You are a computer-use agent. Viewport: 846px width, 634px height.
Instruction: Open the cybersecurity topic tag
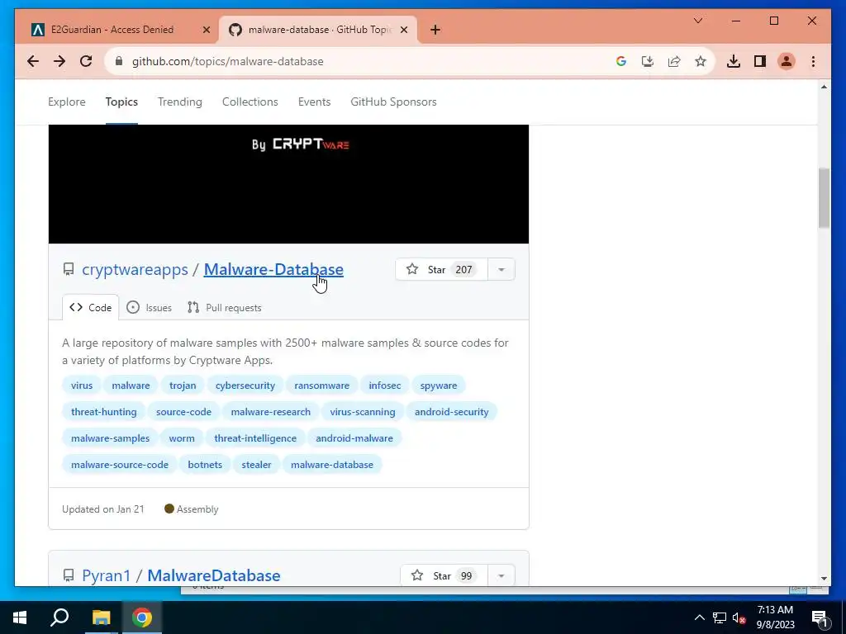click(245, 386)
